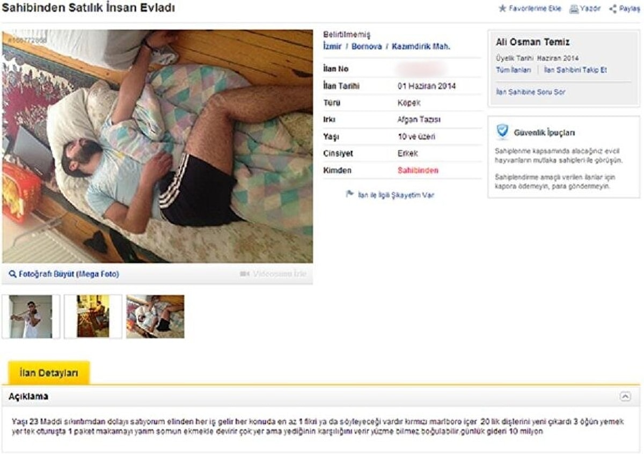Open the İlan Detayları tab
Screen dimensions: 644x454
click(x=49, y=373)
